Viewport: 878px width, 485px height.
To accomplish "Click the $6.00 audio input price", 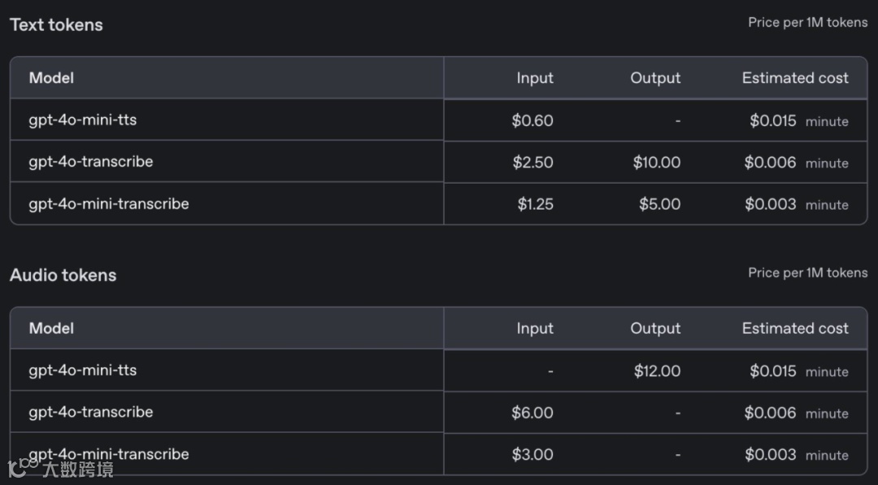I will [532, 413].
